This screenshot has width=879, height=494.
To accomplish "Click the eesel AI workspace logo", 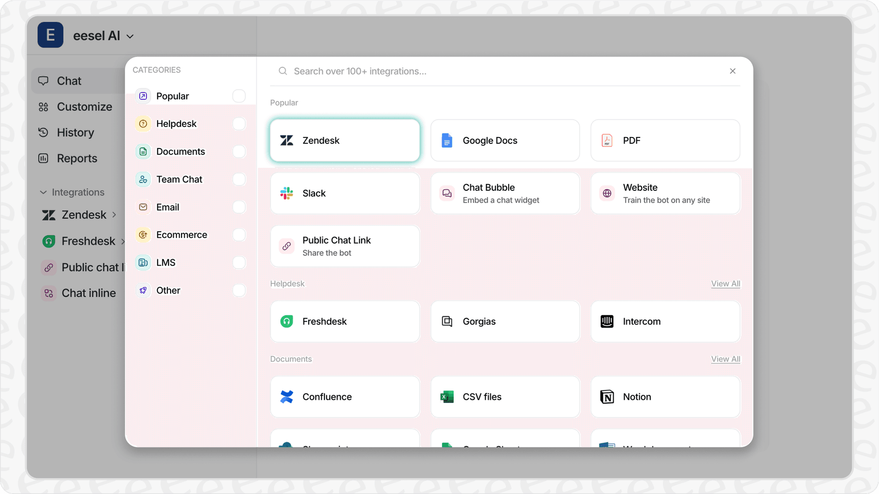I will (x=50, y=35).
